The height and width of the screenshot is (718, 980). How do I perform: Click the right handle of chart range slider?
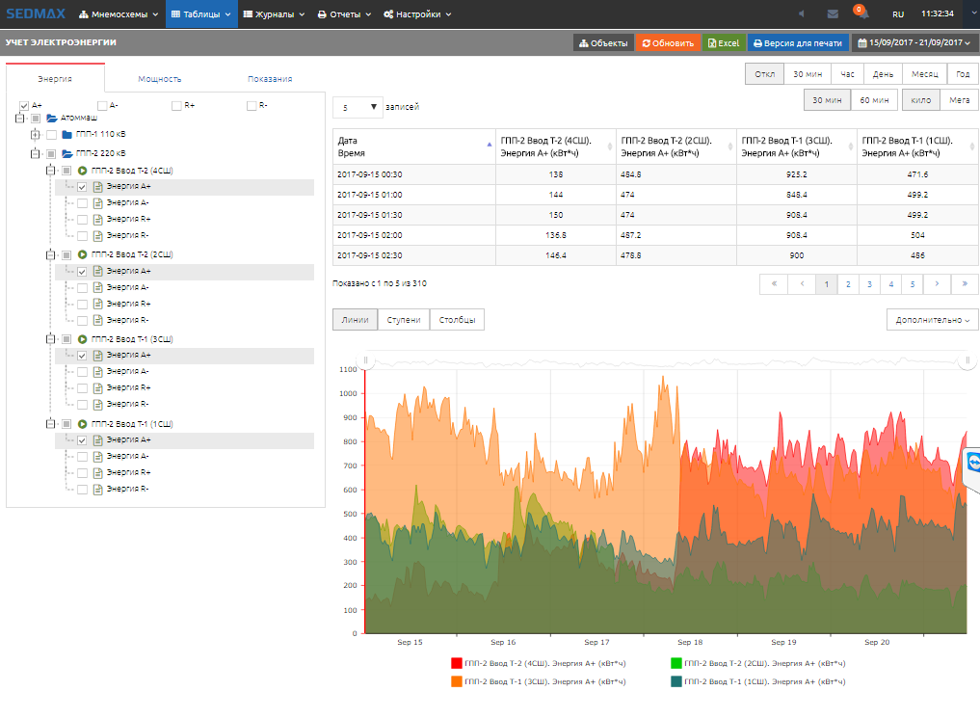[x=967, y=360]
